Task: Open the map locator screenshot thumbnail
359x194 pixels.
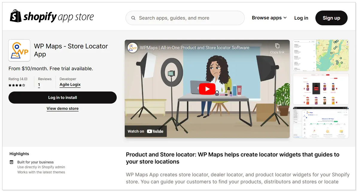Action: coord(321,55)
